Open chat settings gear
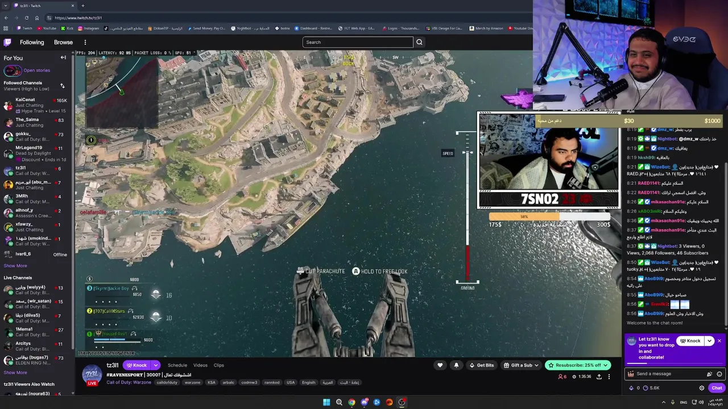 click(702, 388)
